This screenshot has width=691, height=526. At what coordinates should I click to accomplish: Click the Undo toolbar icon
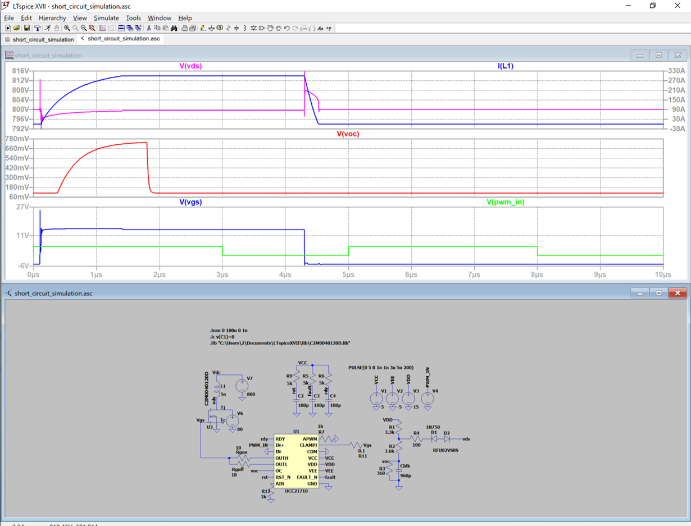tap(287, 28)
